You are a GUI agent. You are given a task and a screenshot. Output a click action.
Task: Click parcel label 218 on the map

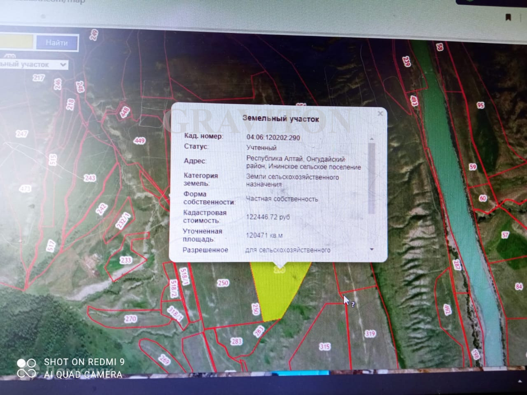[70, 104]
